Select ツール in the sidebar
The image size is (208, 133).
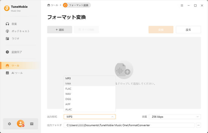tap(21, 65)
